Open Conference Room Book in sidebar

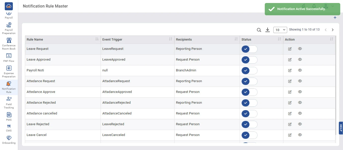[9, 44]
